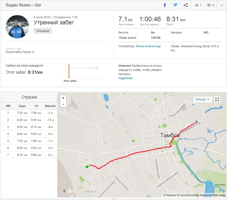This screenshot has width=227, height=200.
Task: Give kudos with thumbs-up icon
Action: coord(198,5)
